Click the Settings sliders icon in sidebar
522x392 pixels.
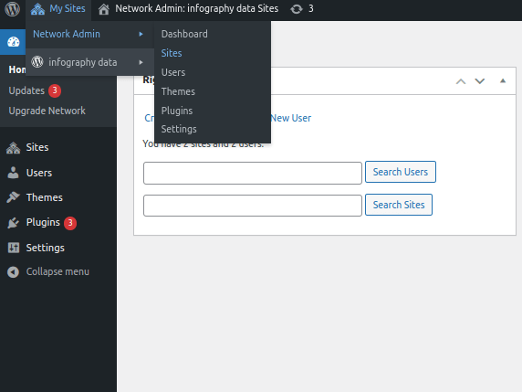14,248
